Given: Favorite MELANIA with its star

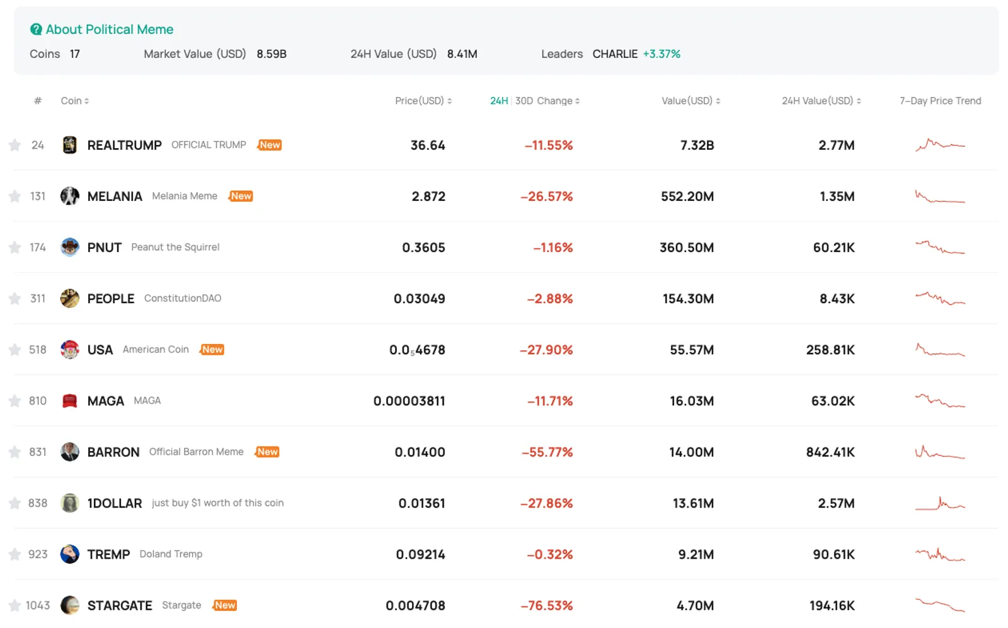Looking at the screenshot, I should [x=14, y=196].
